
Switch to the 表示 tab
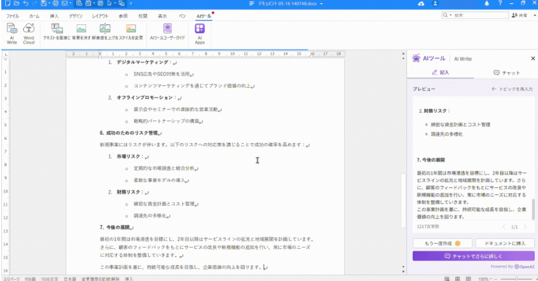click(x=162, y=16)
